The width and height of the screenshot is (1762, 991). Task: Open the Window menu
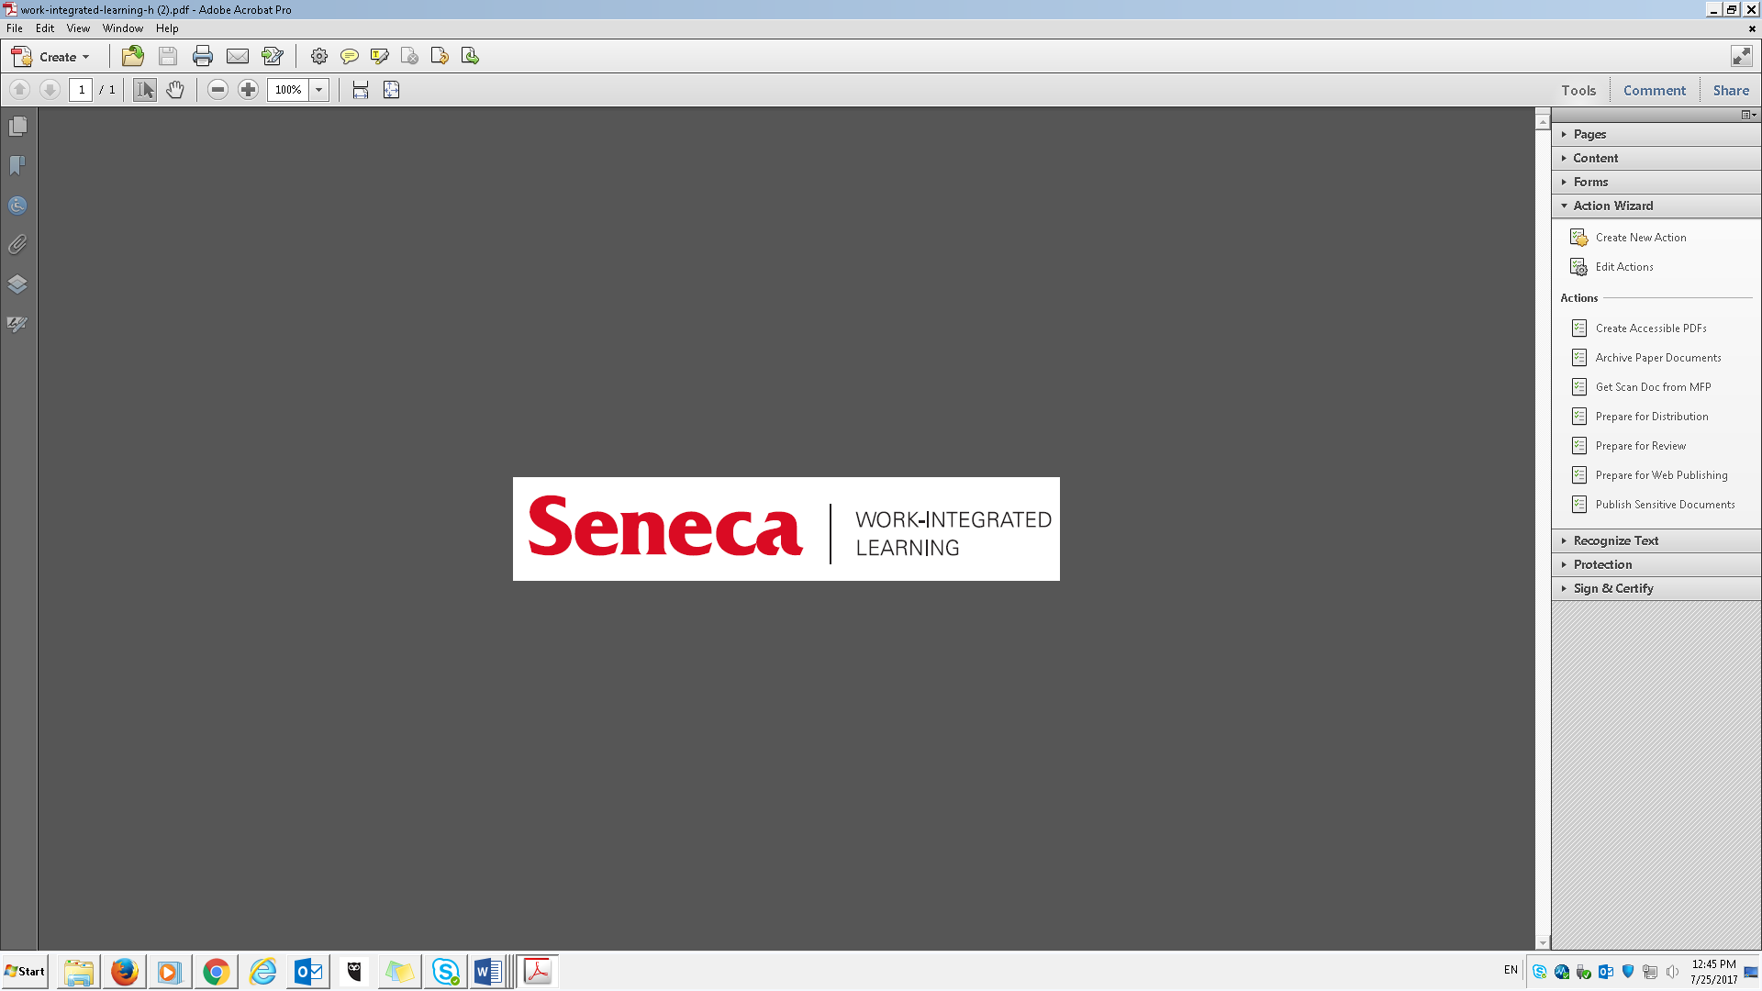(122, 28)
